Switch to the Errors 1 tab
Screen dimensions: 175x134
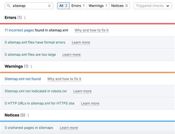click(78, 6)
